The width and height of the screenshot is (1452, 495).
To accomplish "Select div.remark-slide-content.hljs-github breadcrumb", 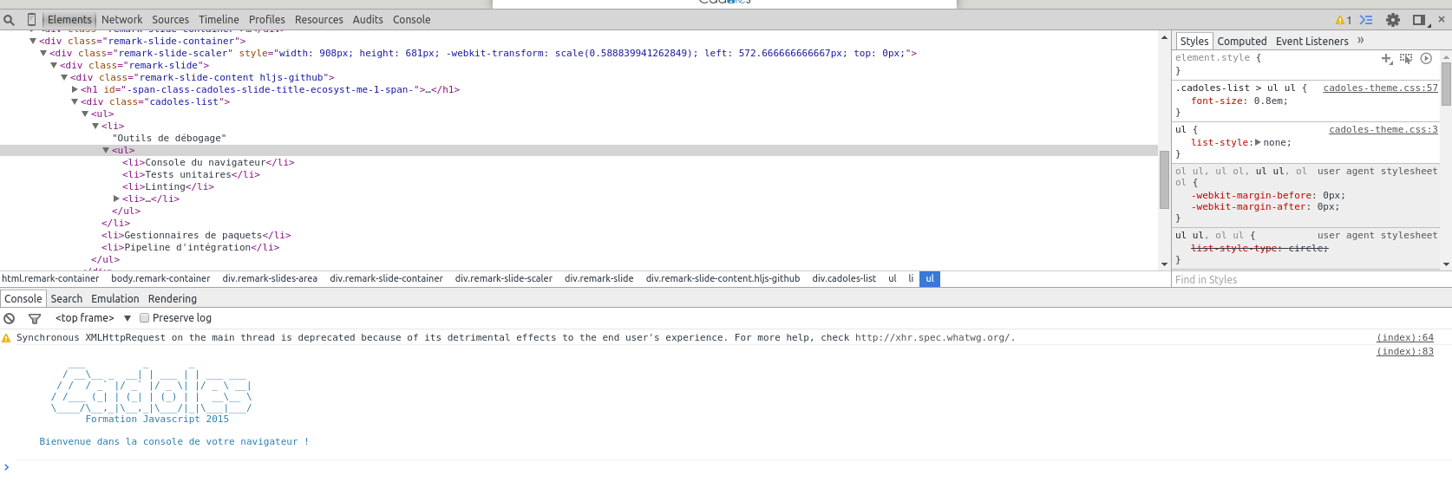I will 723,278.
